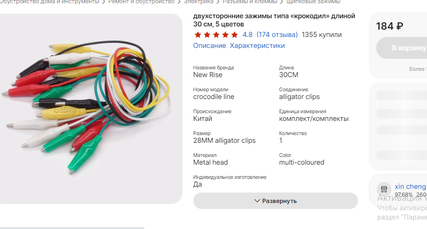
Task: Expand specifications with Развернуть button
Action: click(x=275, y=201)
